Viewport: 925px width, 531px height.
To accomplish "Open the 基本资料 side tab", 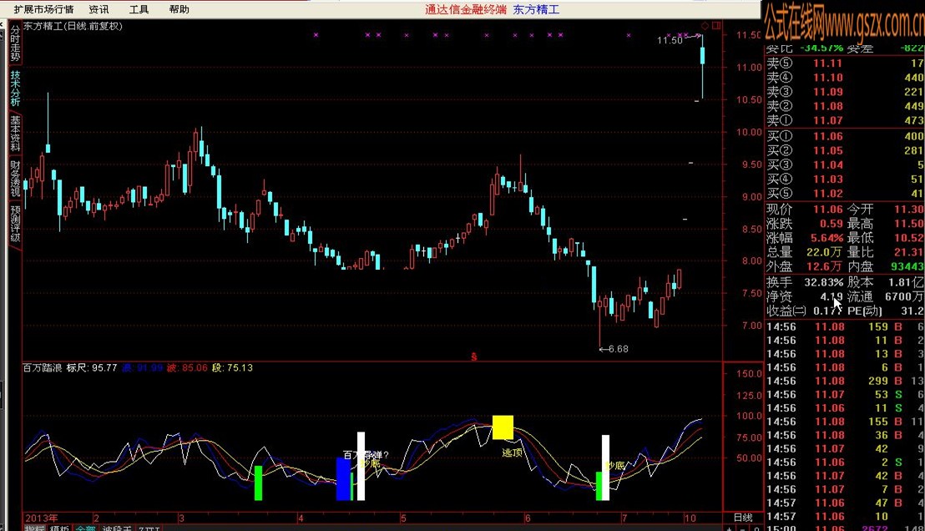I will click(x=15, y=134).
